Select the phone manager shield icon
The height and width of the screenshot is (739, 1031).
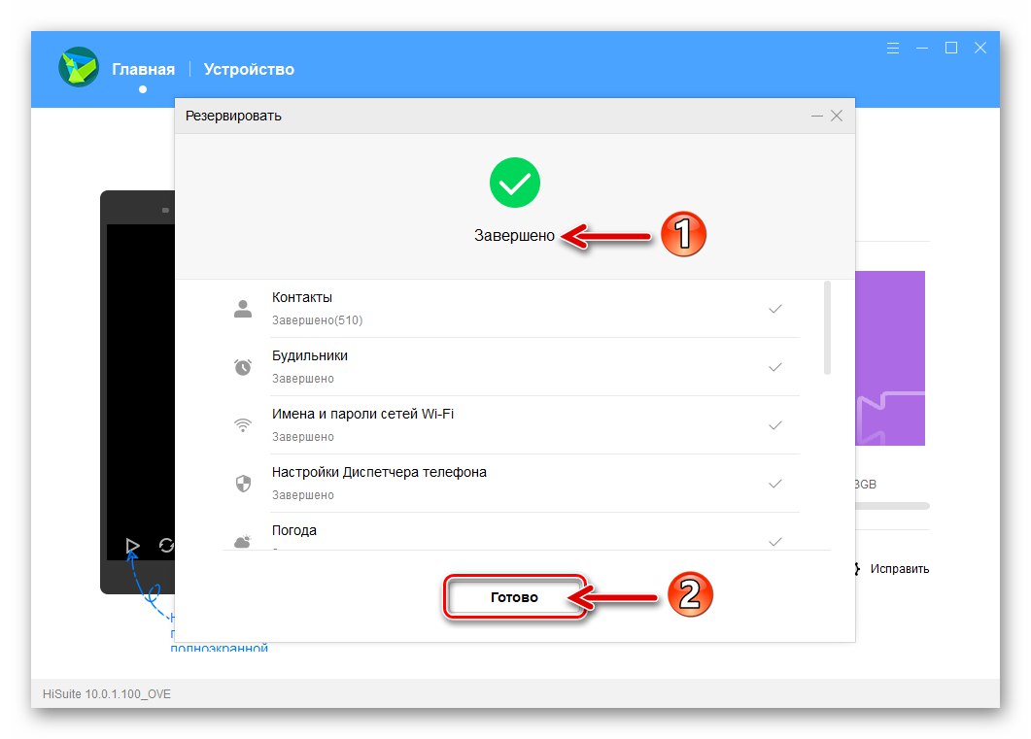[x=243, y=484]
